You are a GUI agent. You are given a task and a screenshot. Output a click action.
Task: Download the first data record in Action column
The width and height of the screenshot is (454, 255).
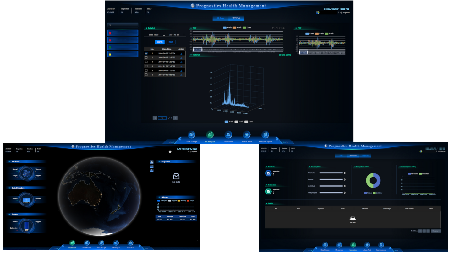182,53
